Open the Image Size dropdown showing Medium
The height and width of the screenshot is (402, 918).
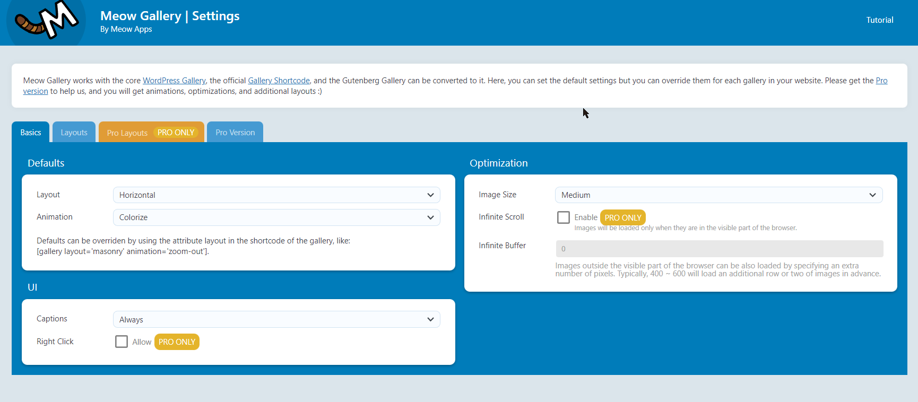tap(718, 195)
